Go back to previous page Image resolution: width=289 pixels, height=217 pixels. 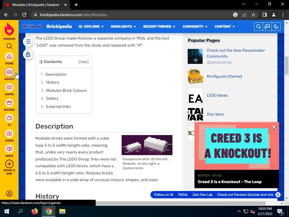coord(6,15)
